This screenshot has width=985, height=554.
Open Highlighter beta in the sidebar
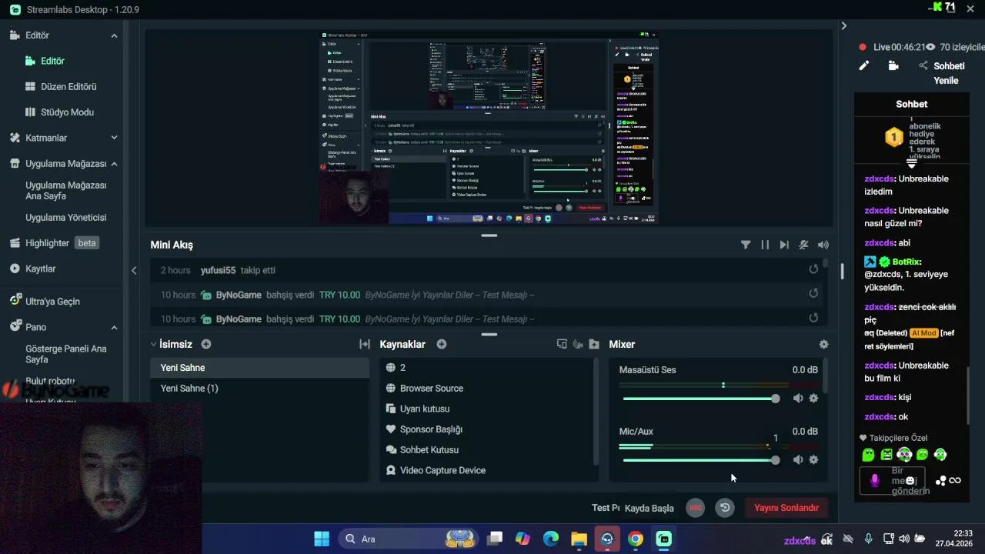[x=54, y=243]
